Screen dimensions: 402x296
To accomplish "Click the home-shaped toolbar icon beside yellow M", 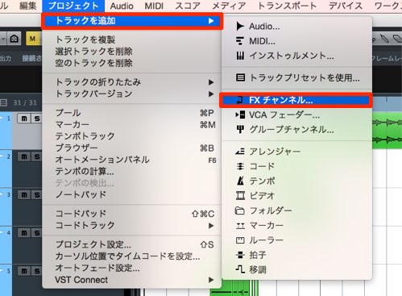I will tap(15, 39).
